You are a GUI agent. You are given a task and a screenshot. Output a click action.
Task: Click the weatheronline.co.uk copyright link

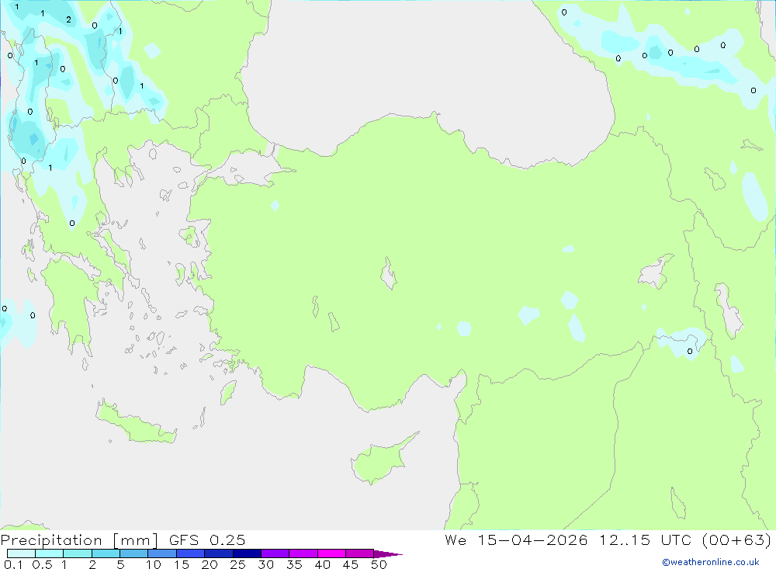[711, 562]
